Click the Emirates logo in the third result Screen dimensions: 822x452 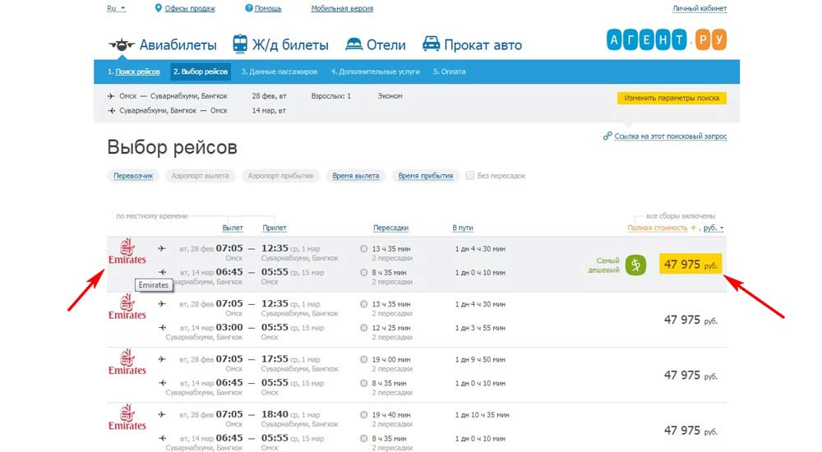coord(127,362)
